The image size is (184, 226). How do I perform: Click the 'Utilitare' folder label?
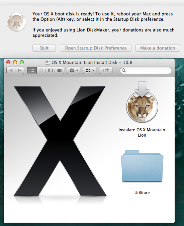[x=142, y=193]
